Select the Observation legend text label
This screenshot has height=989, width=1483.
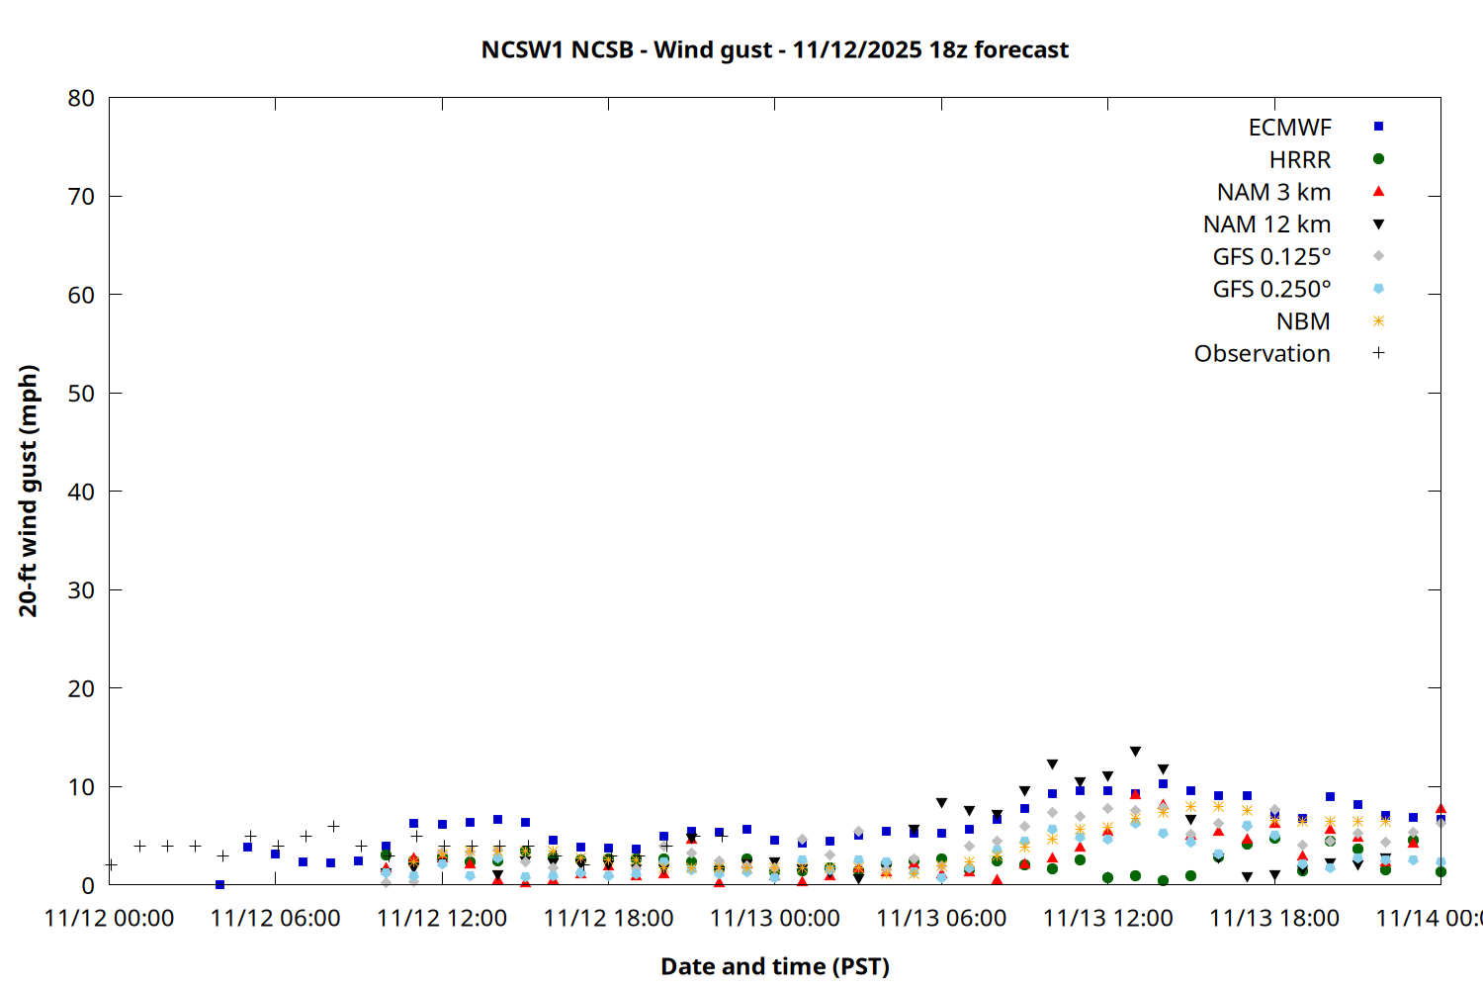point(1262,354)
